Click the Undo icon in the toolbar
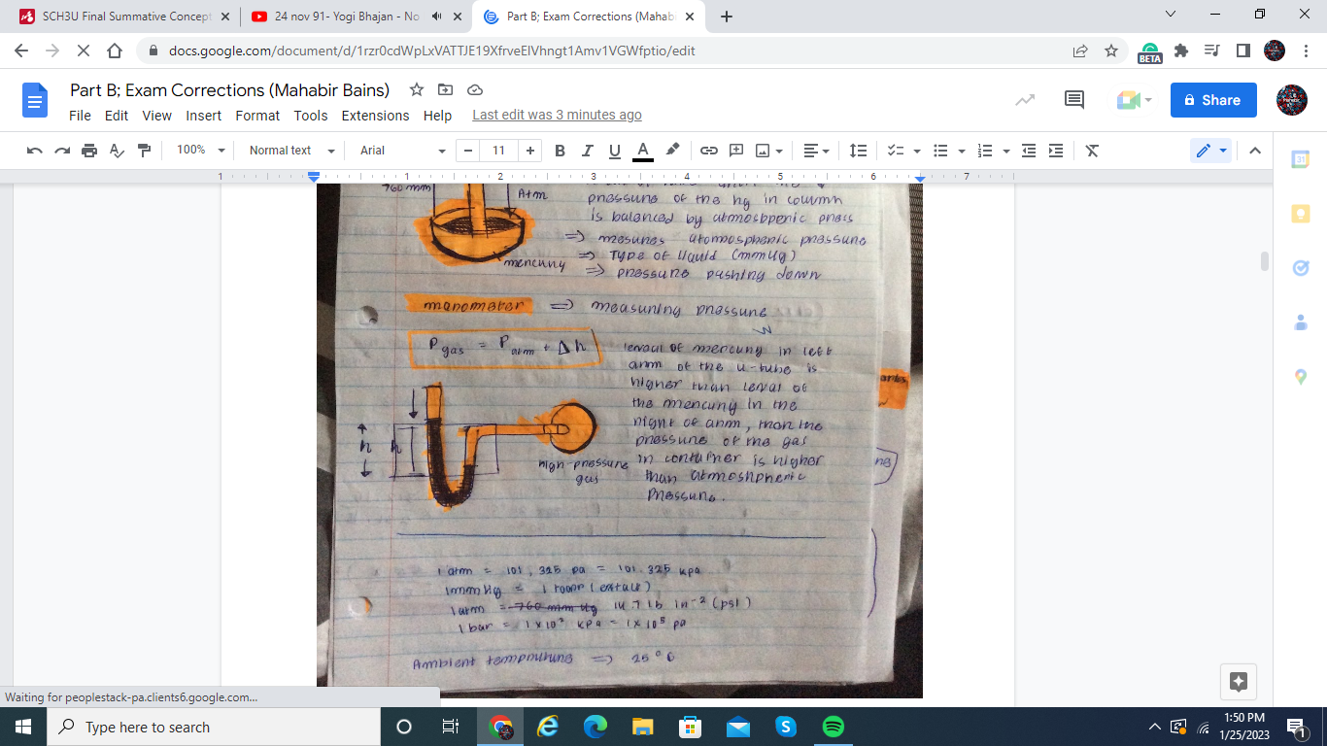This screenshot has height=746, width=1327. coord(35,151)
